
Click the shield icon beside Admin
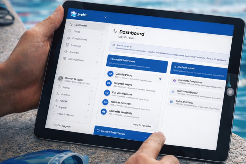[x=59, y=87]
